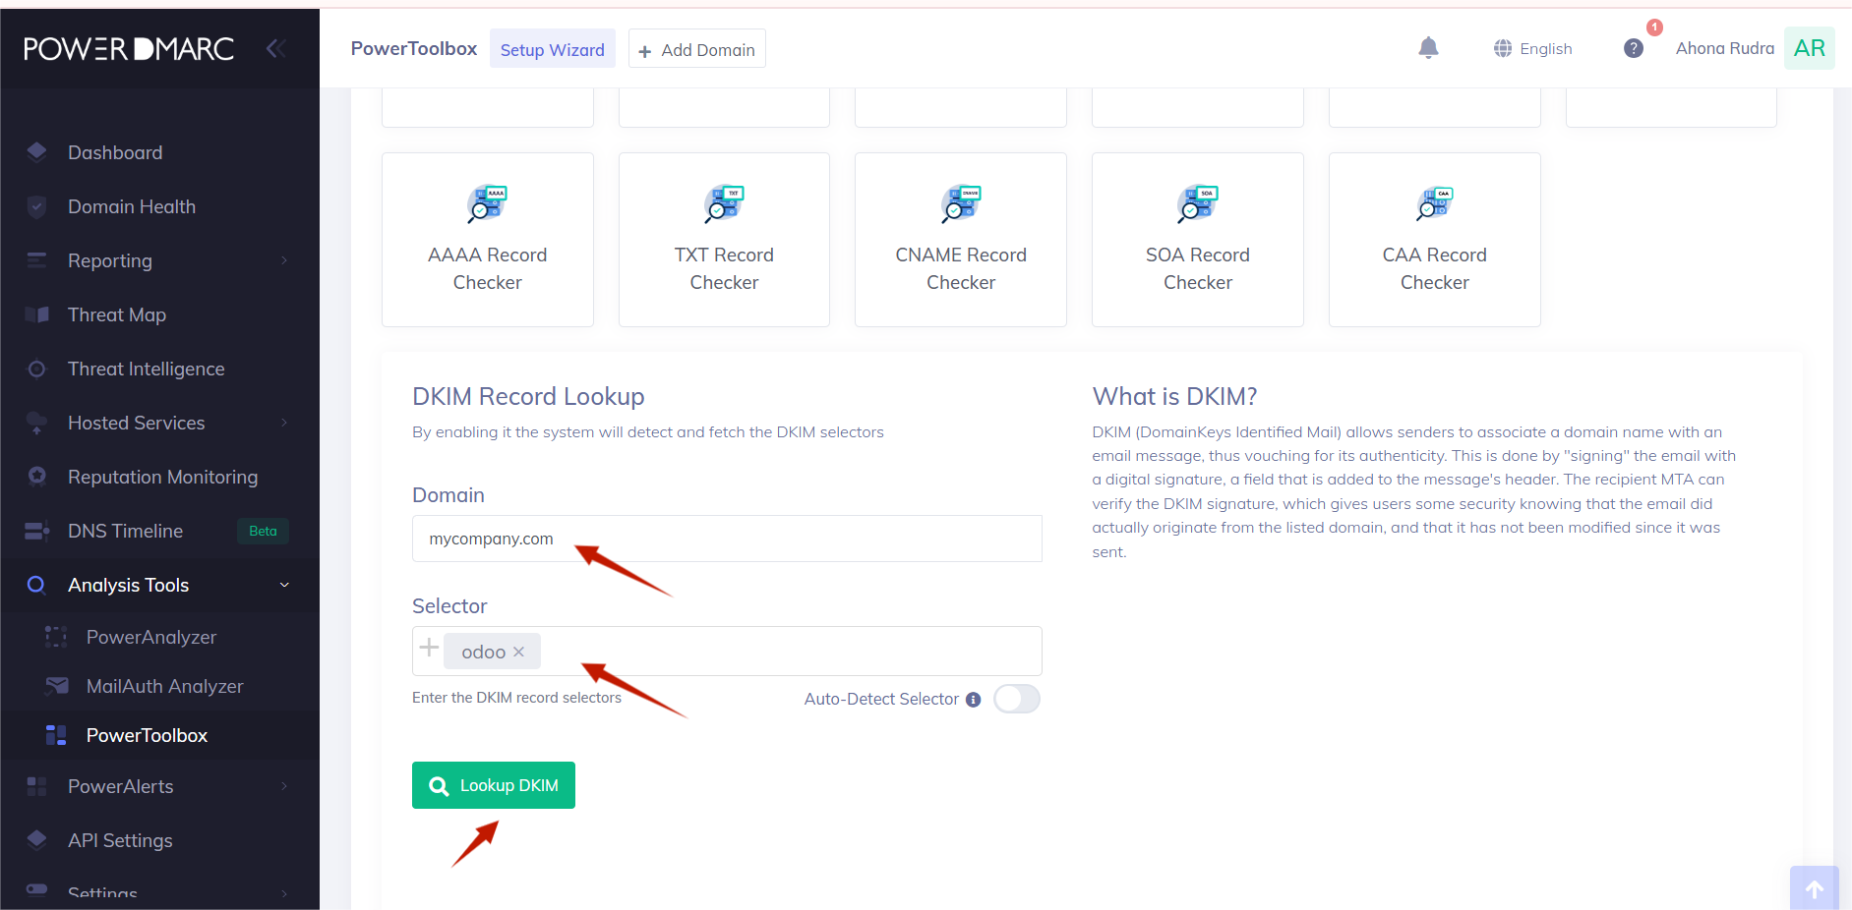This screenshot has width=1852, height=910.
Task: Open the English language selector
Action: [1532, 48]
